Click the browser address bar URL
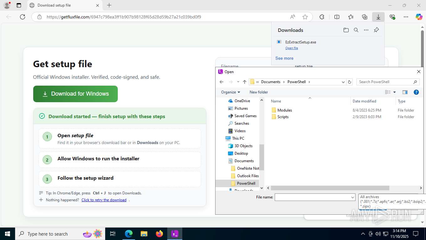The height and width of the screenshot is (240, 426). point(124,17)
